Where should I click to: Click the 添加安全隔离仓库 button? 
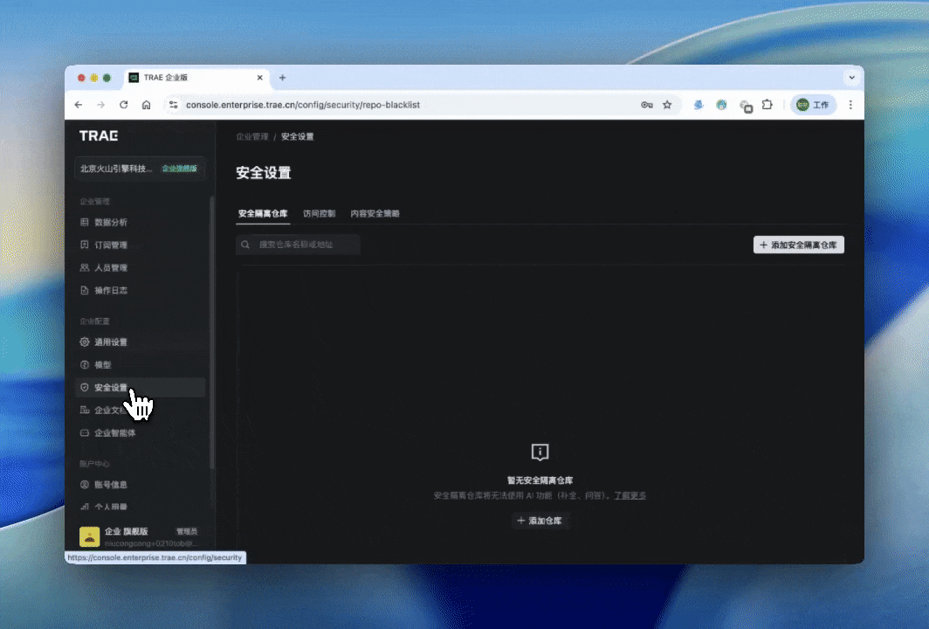pos(798,245)
